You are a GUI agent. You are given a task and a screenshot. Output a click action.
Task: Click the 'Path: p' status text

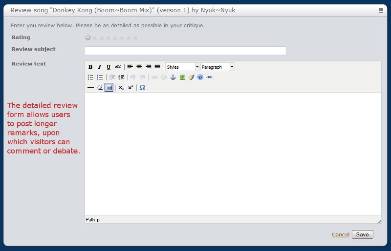[92, 220]
